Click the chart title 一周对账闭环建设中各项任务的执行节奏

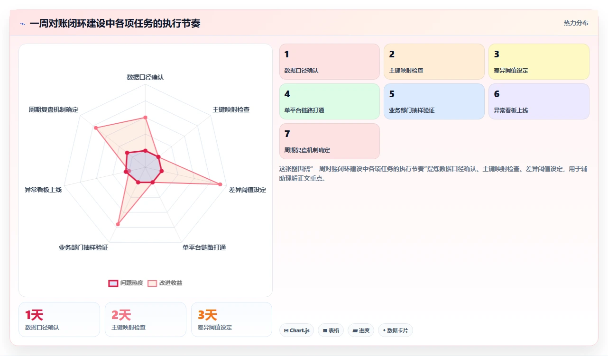point(115,23)
